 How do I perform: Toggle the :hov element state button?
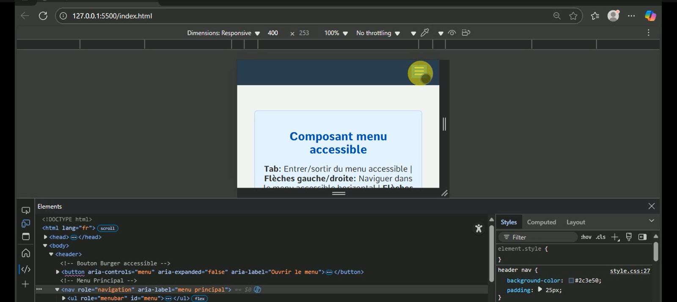pos(586,237)
